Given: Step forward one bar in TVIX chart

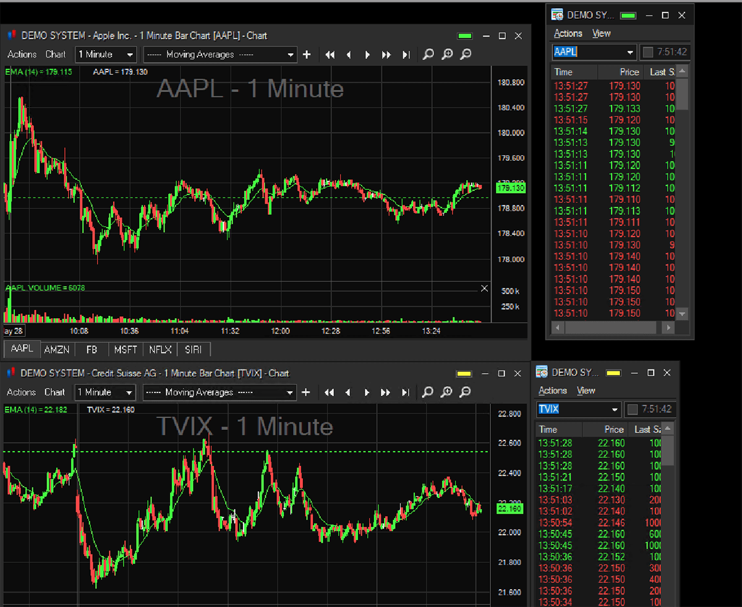Looking at the screenshot, I should click(367, 392).
